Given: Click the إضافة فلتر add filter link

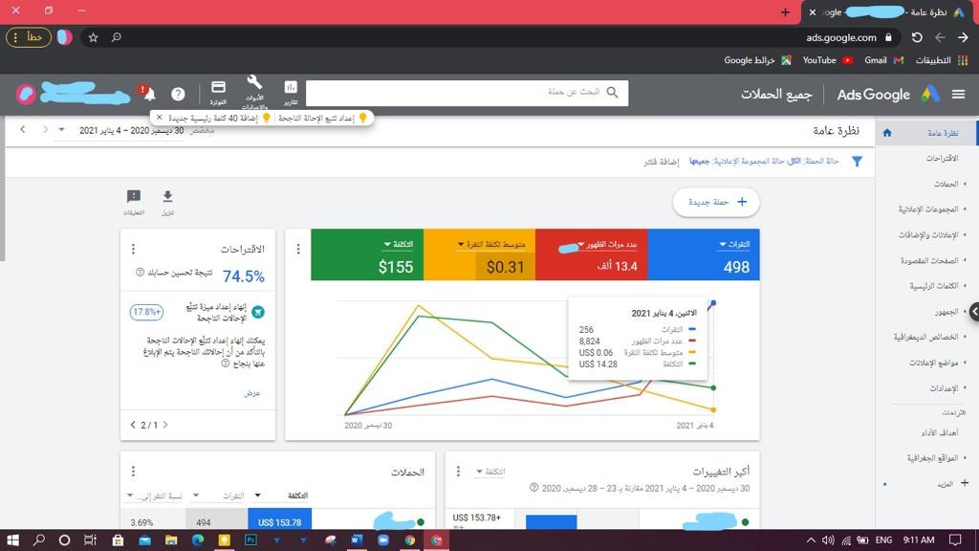Looking at the screenshot, I should click(662, 162).
